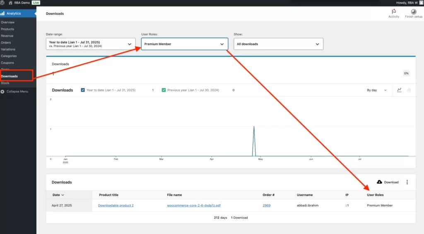Viewport: 424px width, 234px height.
Task: Click the Collapse Menu arrow icon
Action: [2, 91]
